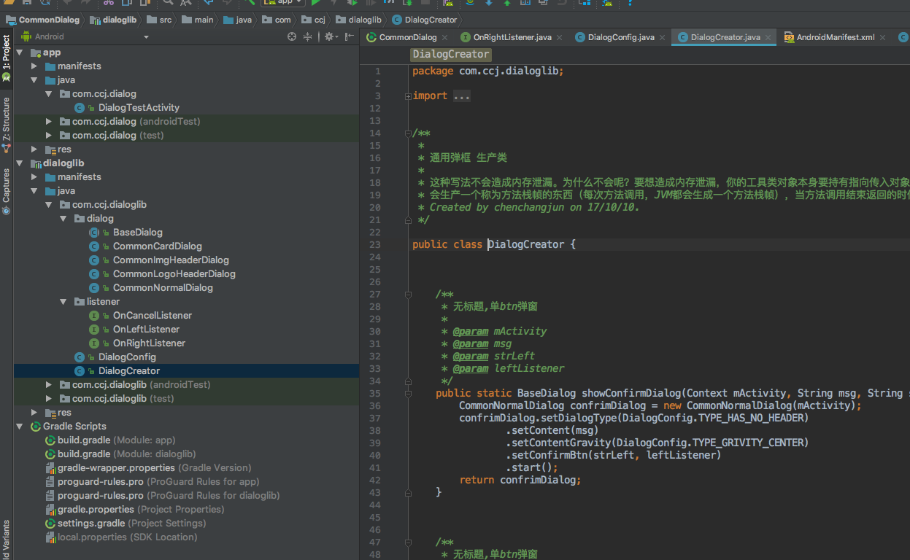910x560 pixels.
Task: Expand the folded import block in editor
Action: [x=408, y=96]
